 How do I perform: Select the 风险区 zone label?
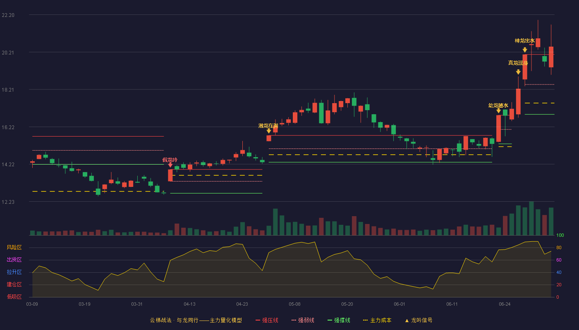click(x=14, y=247)
